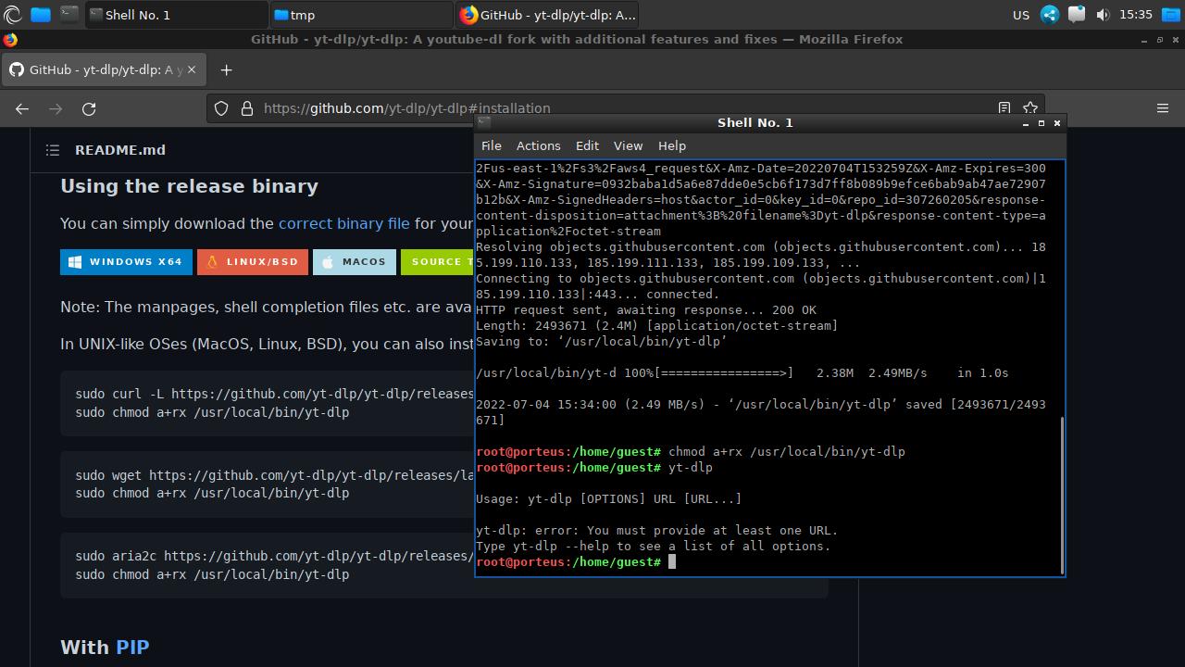The width and height of the screenshot is (1185, 667).
Task: Open README table of contents list icon
Action: 53,150
